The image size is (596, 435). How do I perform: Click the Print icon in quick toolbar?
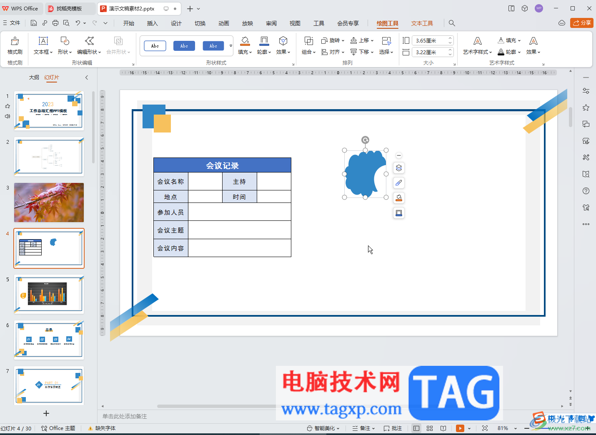pos(55,23)
